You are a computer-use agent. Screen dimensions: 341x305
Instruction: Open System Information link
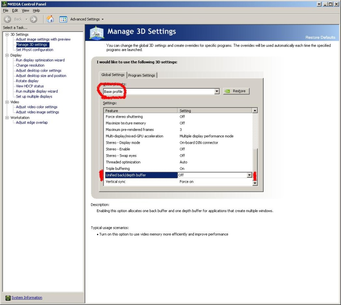point(27,298)
